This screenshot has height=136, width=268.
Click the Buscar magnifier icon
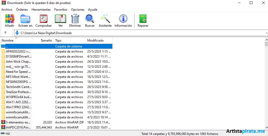(90, 19)
